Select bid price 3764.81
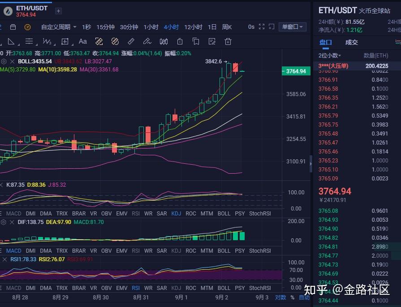The image size is (401, 307). pyautogui.click(x=328, y=247)
